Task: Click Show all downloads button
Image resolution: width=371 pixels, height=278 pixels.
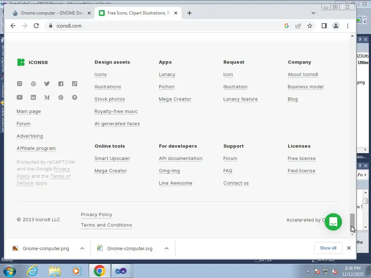Action: [328, 248]
